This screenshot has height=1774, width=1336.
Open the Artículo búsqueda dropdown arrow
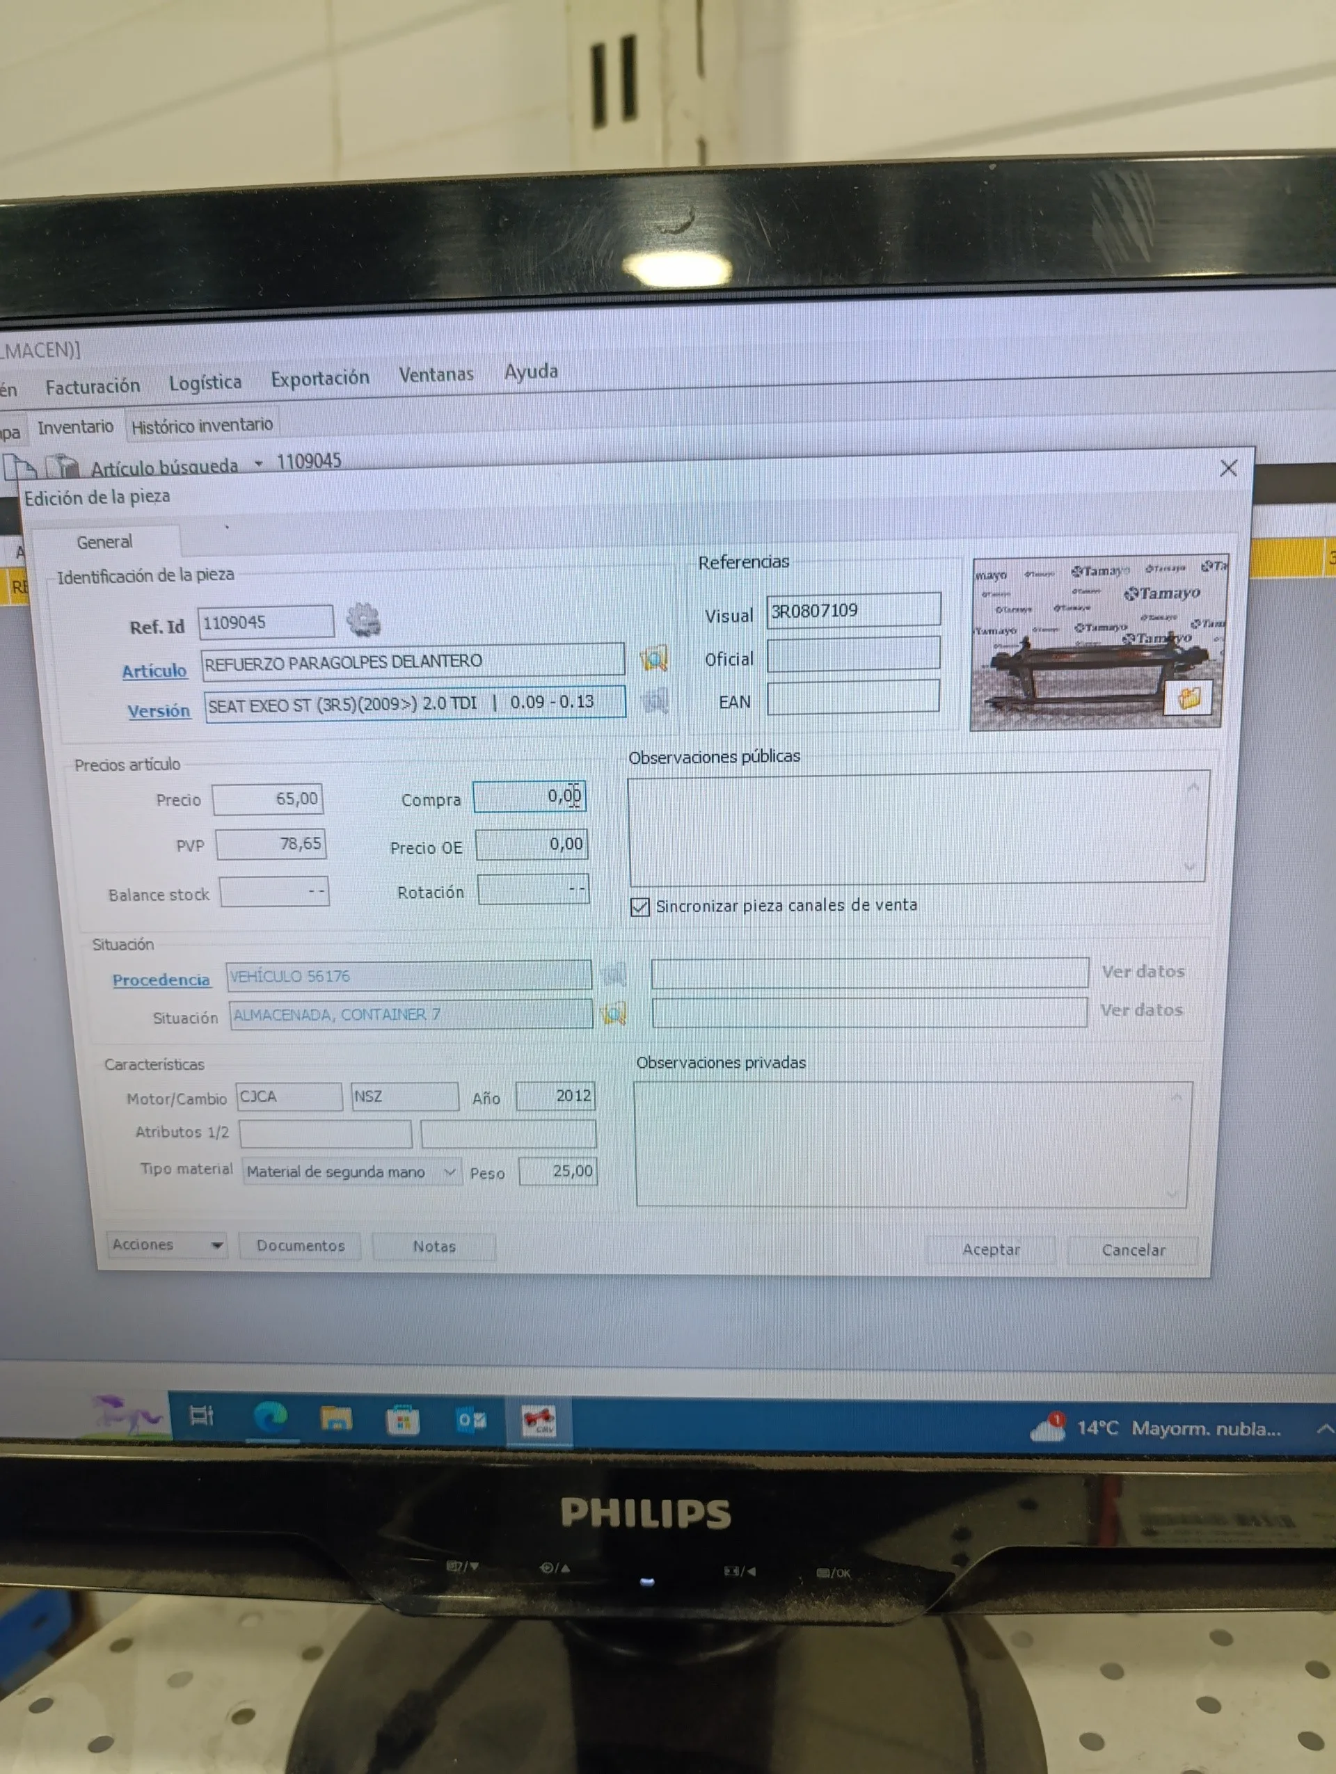click(x=258, y=463)
